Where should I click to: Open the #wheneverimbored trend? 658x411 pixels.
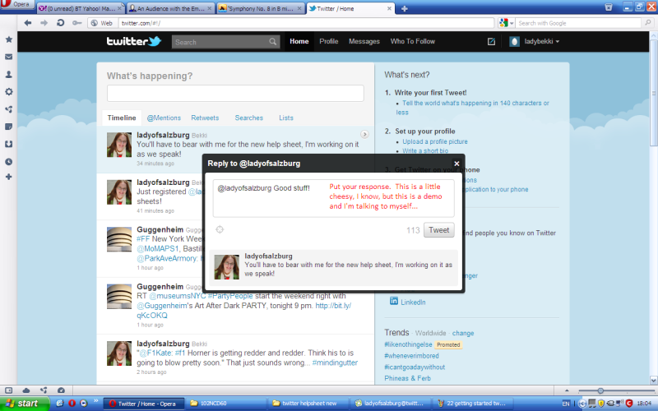411,356
